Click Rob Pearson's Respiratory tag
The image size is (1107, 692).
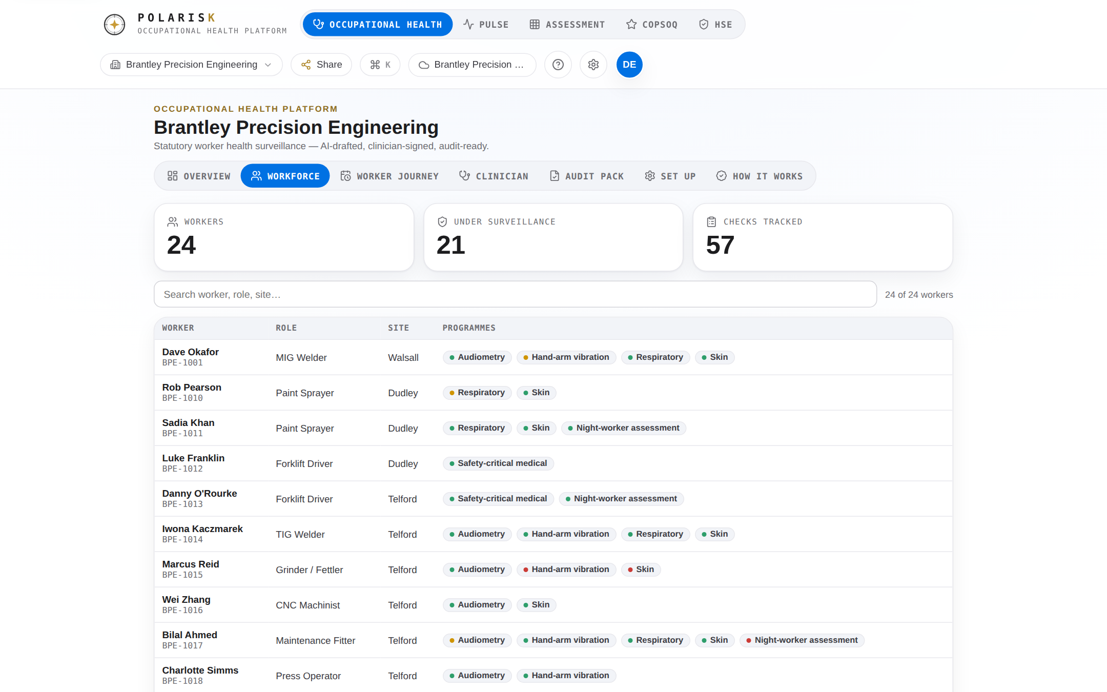pyautogui.click(x=477, y=393)
